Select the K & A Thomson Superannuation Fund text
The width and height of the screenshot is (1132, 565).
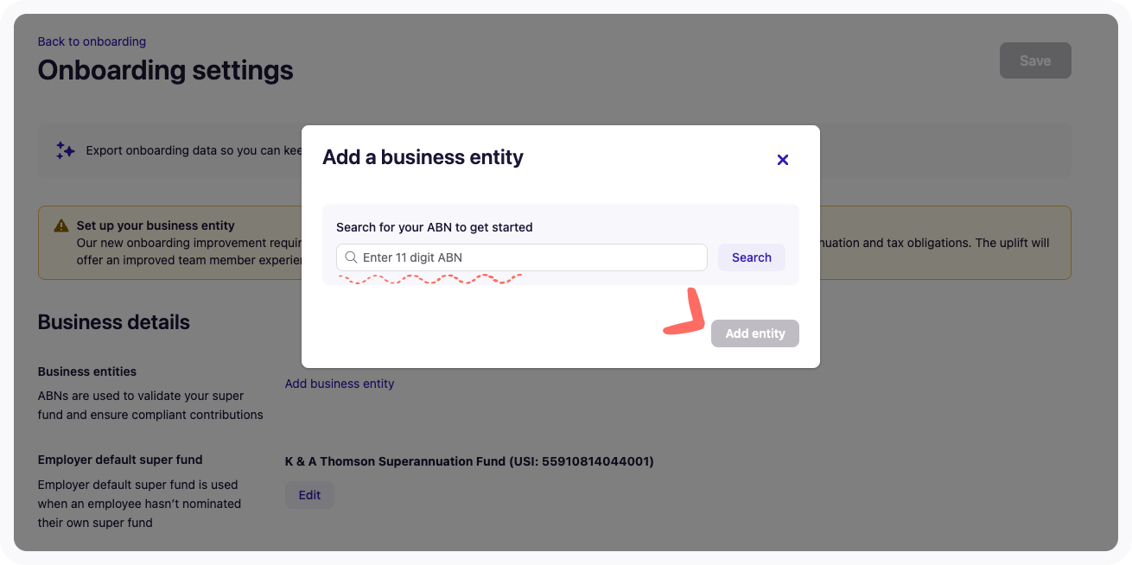pyautogui.click(x=469, y=461)
